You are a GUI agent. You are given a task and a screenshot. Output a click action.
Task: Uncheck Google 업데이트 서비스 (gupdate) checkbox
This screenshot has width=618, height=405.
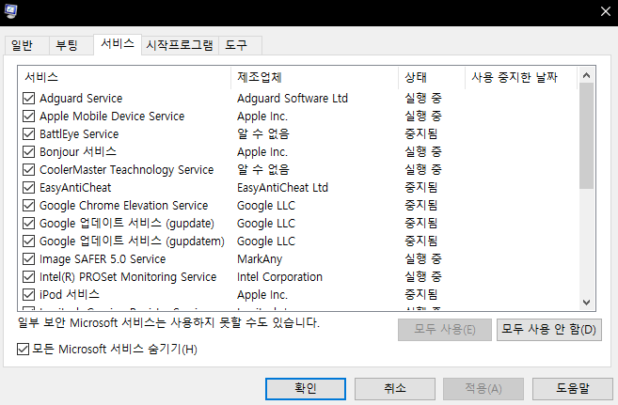[x=28, y=223]
